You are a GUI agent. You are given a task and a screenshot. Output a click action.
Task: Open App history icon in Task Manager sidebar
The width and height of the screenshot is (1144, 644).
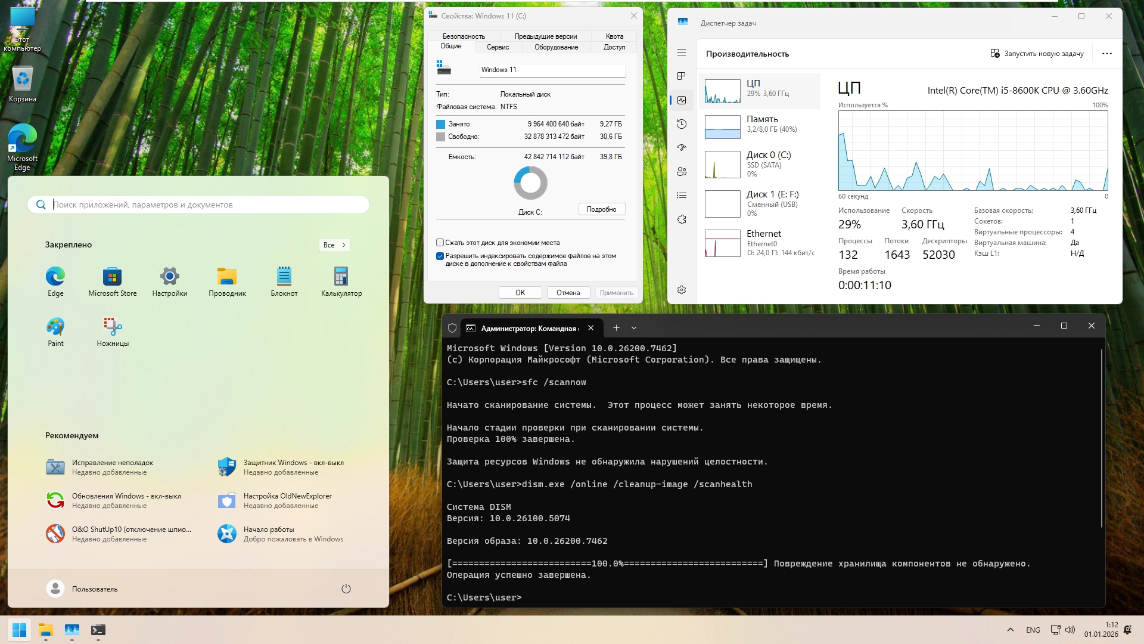pyautogui.click(x=682, y=124)
